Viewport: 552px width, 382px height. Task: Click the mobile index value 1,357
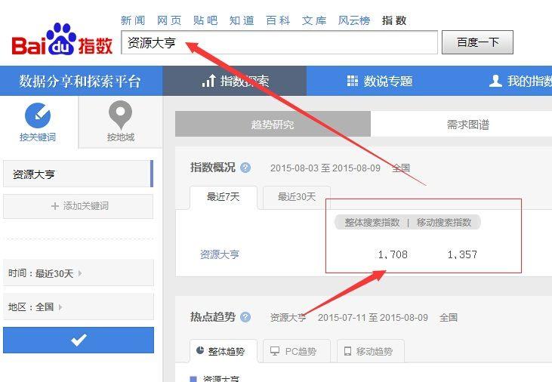point(462,254)
